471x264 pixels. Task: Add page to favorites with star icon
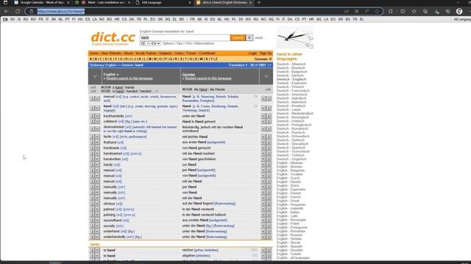(x=377, y=12)
